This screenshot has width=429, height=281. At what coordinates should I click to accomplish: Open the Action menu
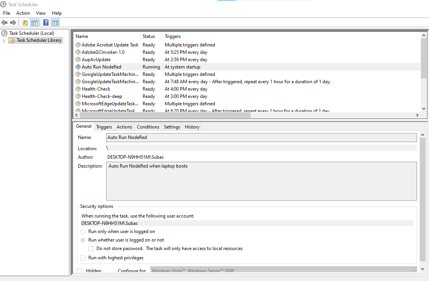click(23, 13)
